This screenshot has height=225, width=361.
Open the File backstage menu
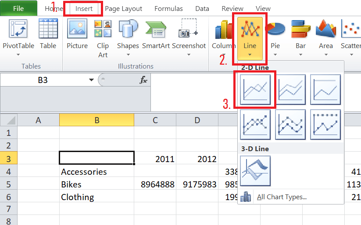tap(18, 9)
